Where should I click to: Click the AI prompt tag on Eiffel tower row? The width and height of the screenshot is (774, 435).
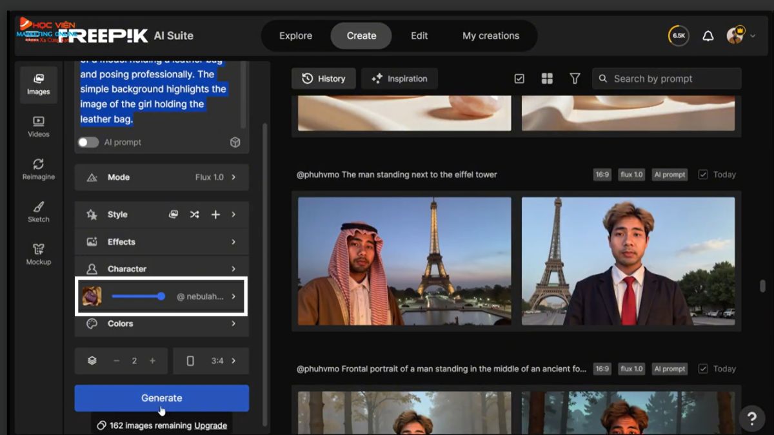click(670, 175)
